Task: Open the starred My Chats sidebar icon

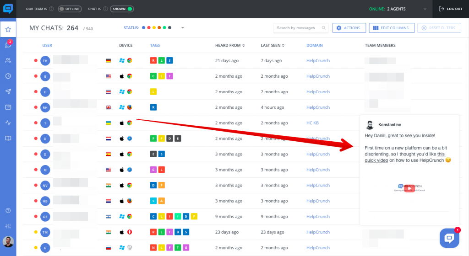Action: point(8,29)
